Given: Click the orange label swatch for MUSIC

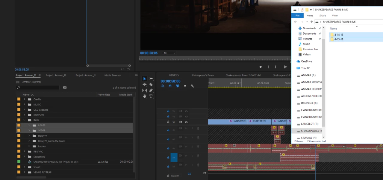Looking at the screenshot, I should (x=19, y=105).
